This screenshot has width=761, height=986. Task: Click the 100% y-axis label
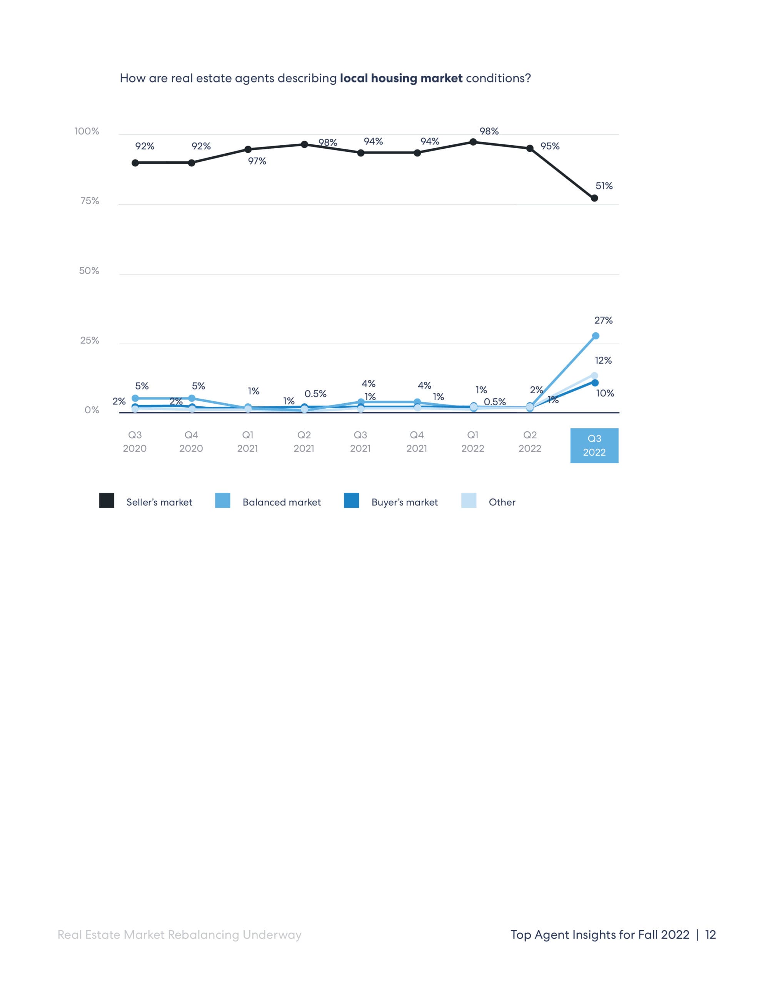[x=87, y=131]
